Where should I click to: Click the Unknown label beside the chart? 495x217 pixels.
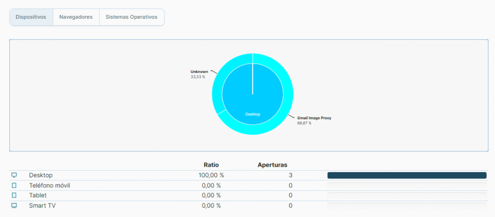pos(199,72)
